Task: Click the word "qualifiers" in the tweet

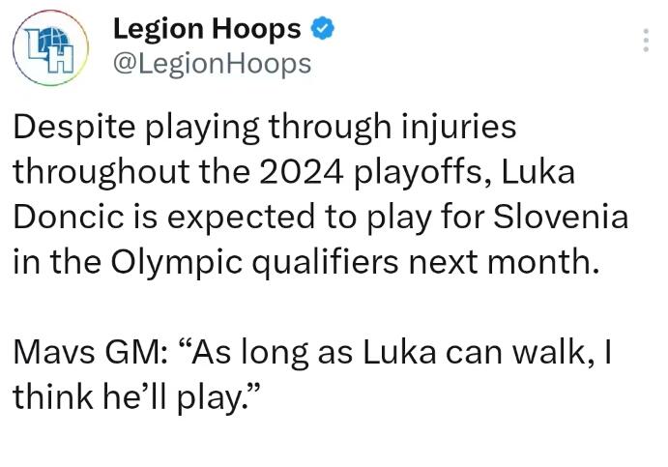Action: (x=326, y=264)
